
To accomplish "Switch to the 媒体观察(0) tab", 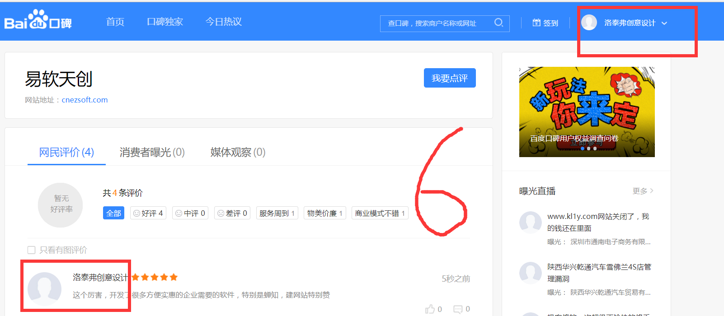I will click(238, 152).
